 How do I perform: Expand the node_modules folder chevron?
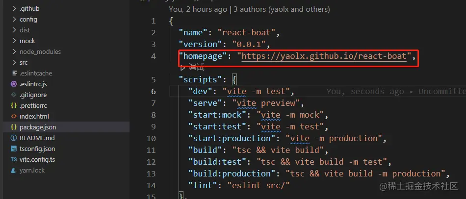click(x=14, y=51)
